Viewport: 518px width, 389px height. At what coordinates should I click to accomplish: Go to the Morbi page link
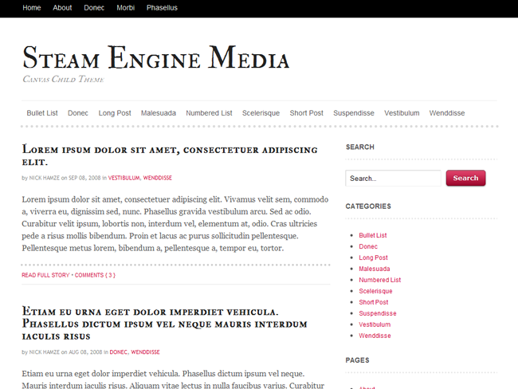(126, 8)
